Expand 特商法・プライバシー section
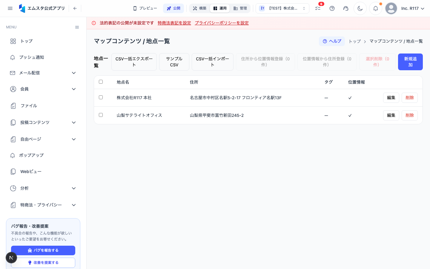The image size is (430, 269). coord(43,205)
